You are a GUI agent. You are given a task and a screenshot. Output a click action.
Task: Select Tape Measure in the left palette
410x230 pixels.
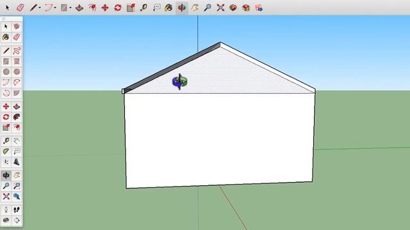6,141
